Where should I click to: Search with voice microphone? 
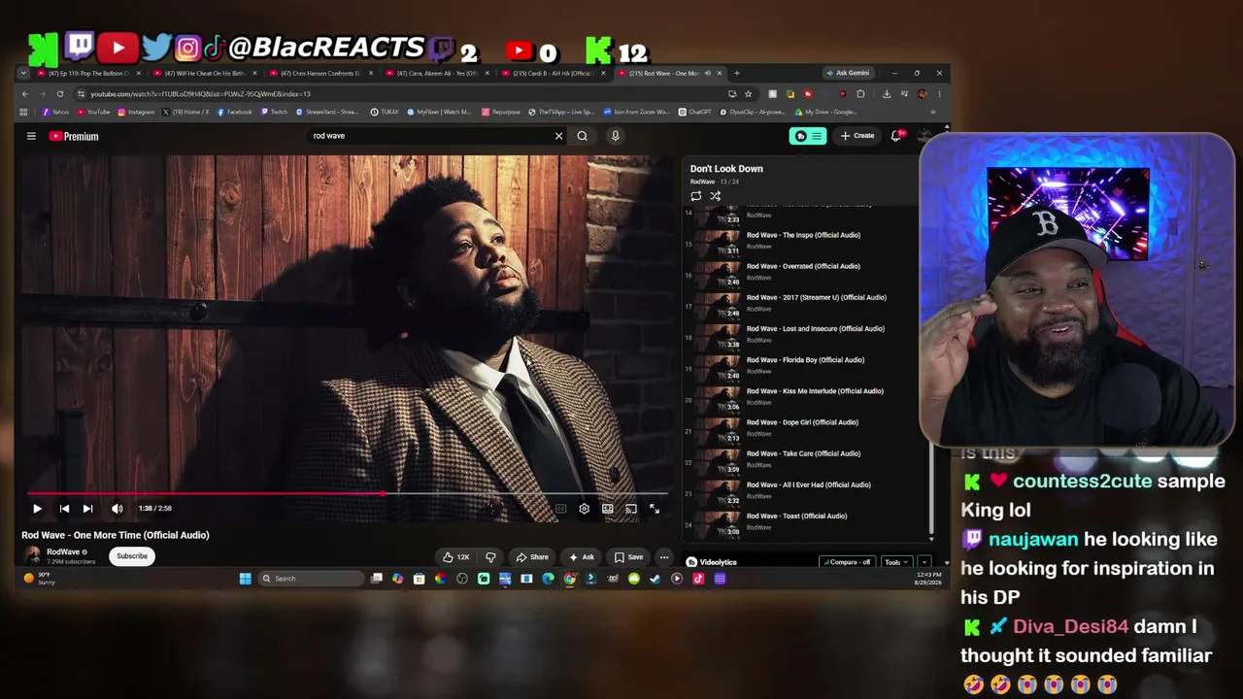pyautogui.click(x=615, y=136)
